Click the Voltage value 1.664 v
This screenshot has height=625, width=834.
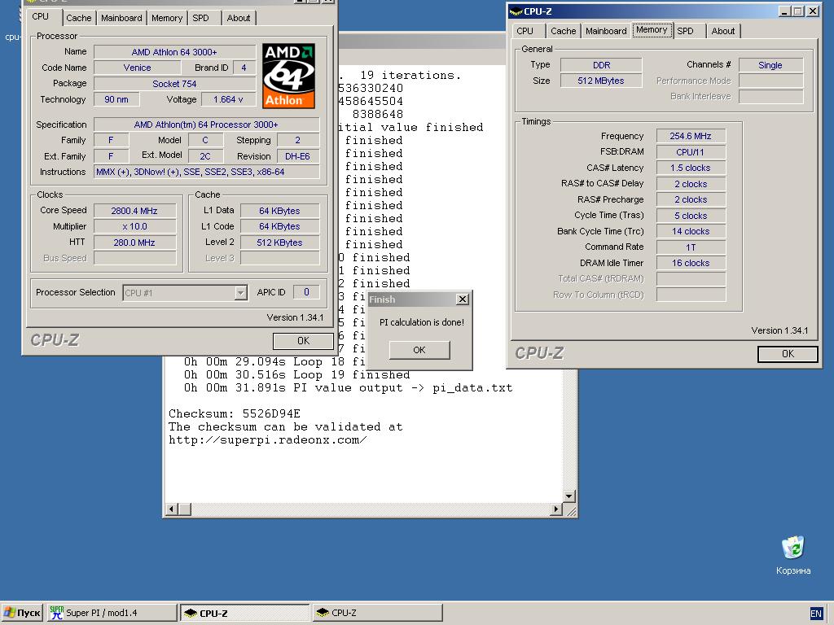[x=228, y=99]
